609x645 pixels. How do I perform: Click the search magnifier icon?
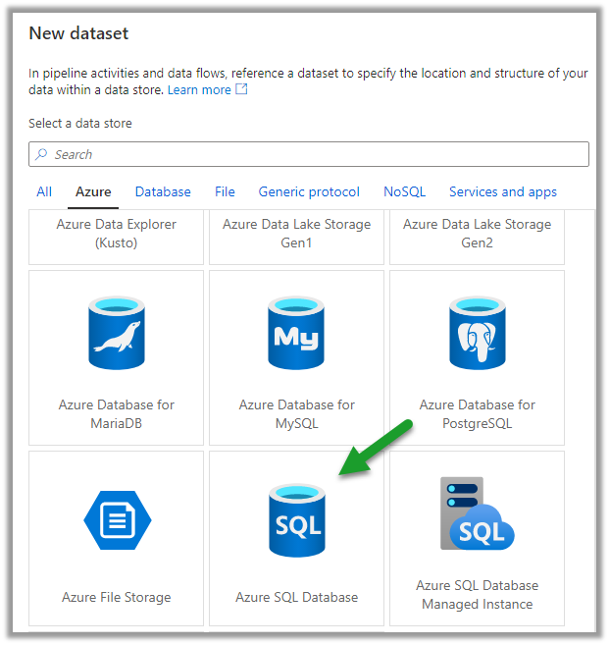click(x=41, y=154)
